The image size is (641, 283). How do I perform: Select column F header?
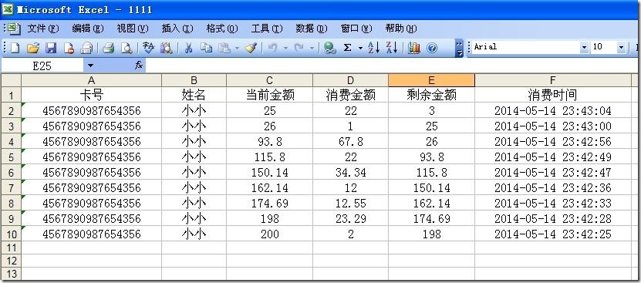point(553,80)
